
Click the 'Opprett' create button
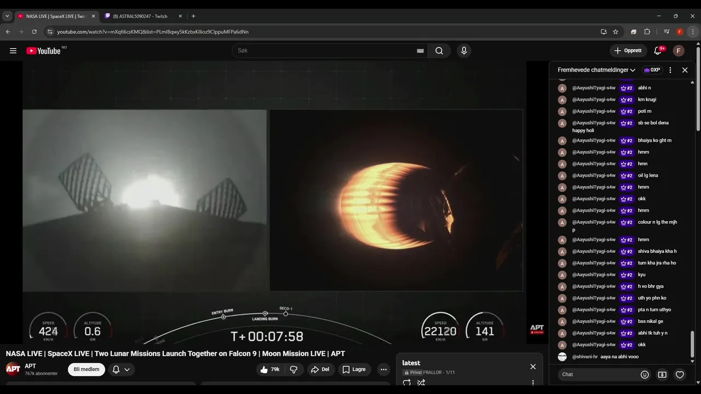pyautogui.click(x=628, y=51)
